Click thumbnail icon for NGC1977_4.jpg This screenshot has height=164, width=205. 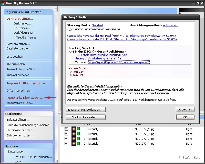pos(74,143)
